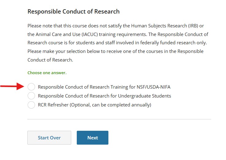
Task: Click the last paragraph line 'Conduct of Research.'
Action: click(50, 60)
